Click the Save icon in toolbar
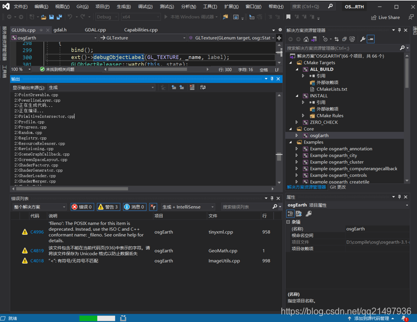This screenshot has width=417, height=322. (51, 17)
